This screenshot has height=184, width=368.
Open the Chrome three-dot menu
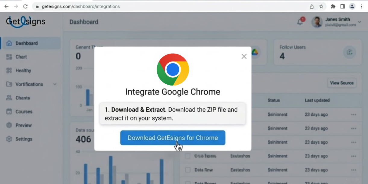[x=361, y=6]
